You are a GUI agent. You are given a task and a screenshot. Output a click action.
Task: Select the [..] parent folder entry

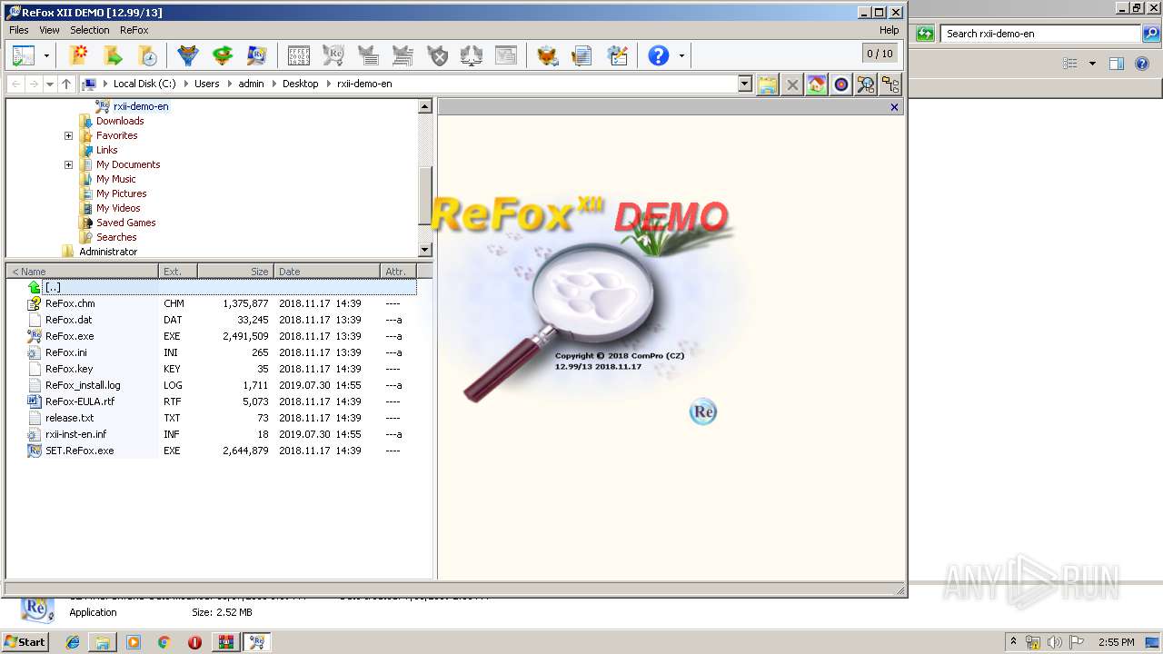53,287
